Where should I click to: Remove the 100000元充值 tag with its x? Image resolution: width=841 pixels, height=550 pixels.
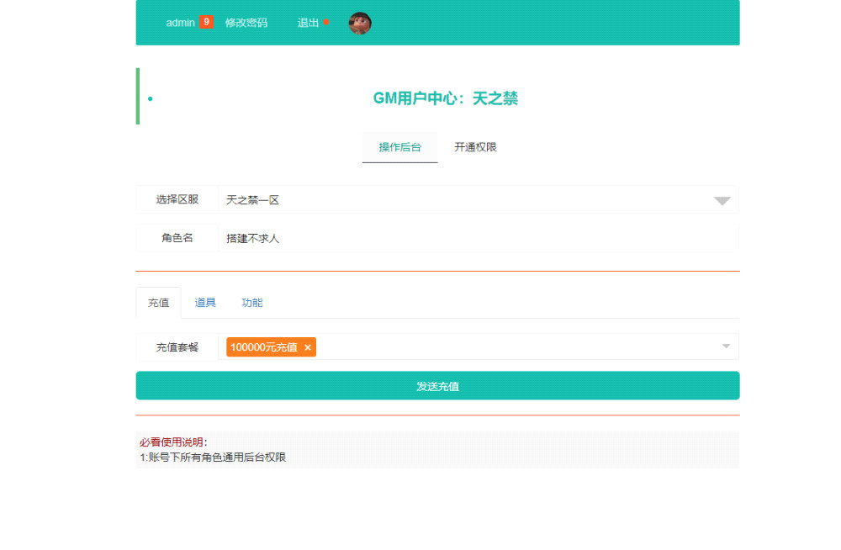(308, 347)
